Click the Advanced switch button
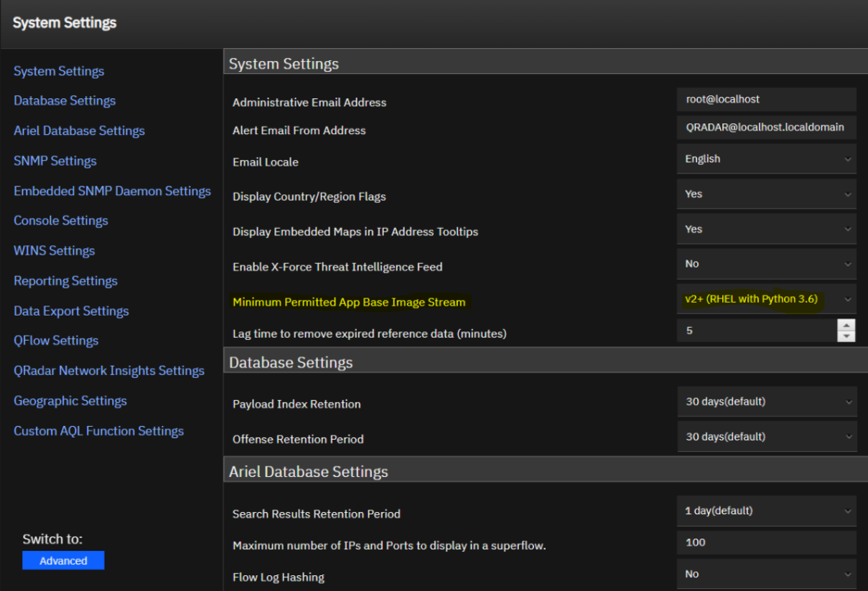This screenshot has width=868, height=591. [x=63, y=561]
